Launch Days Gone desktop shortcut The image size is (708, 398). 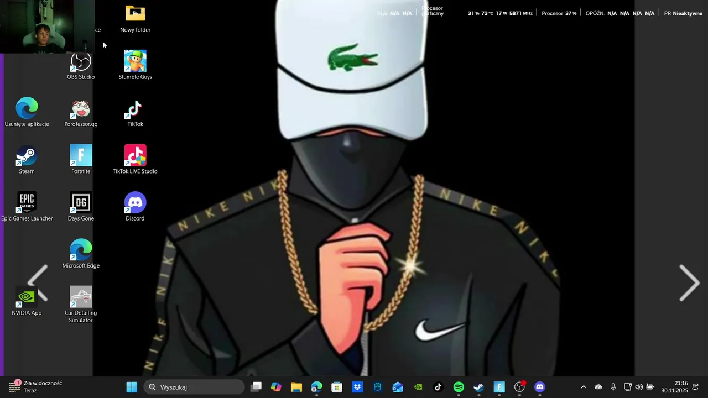point(81,207)
